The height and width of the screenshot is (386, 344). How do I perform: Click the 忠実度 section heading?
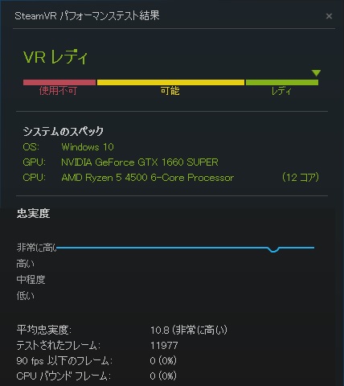coord(33,213)
